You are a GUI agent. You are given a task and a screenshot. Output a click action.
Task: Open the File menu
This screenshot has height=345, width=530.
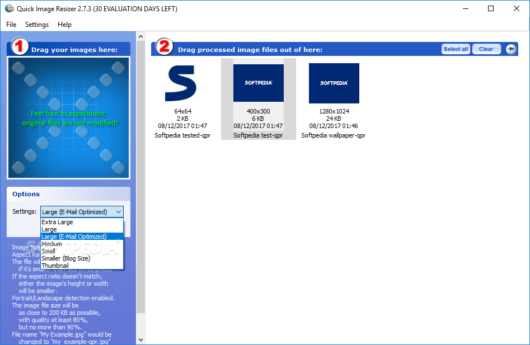pos(11,24)
